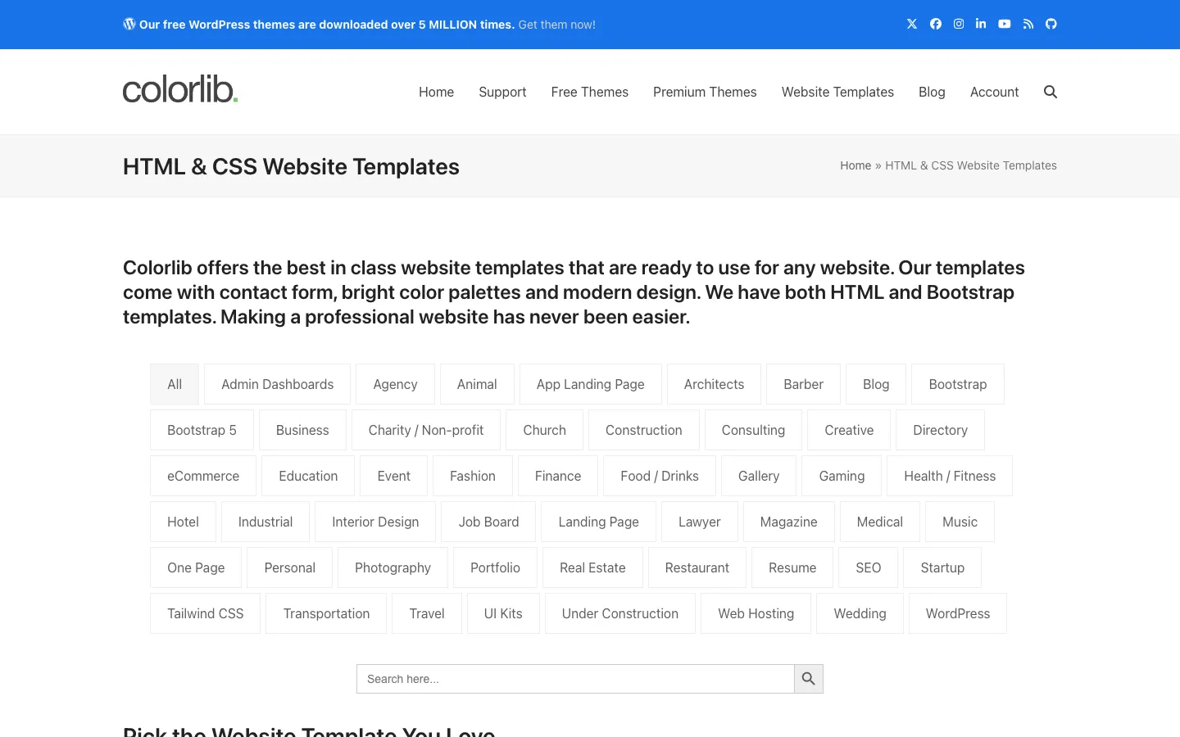Select the Real Estate category

pyautogui.click(x=592, y=567)
